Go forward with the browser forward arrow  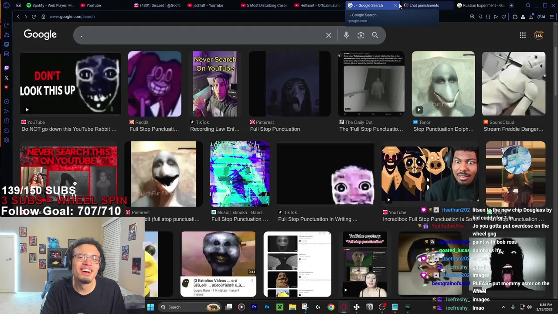coord(26,17)
